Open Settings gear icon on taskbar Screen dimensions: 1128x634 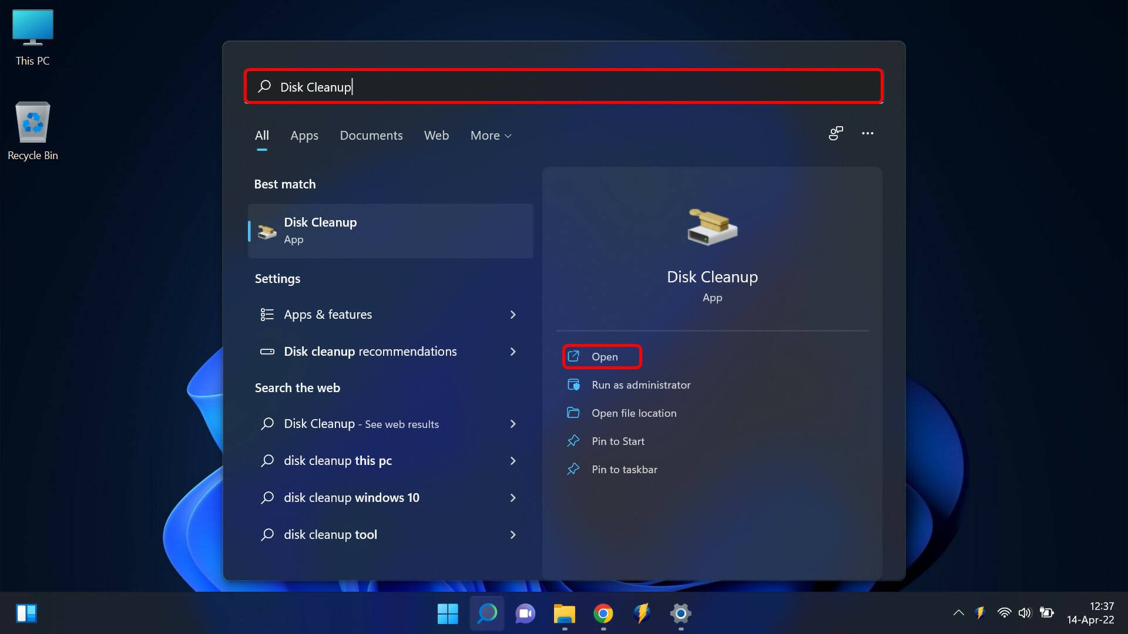680,613
